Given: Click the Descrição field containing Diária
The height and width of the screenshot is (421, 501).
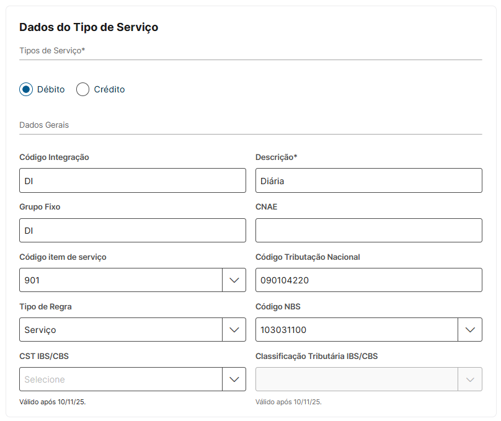Looking at the screenshot, I should pyautogui.click(x=368, y=180).
